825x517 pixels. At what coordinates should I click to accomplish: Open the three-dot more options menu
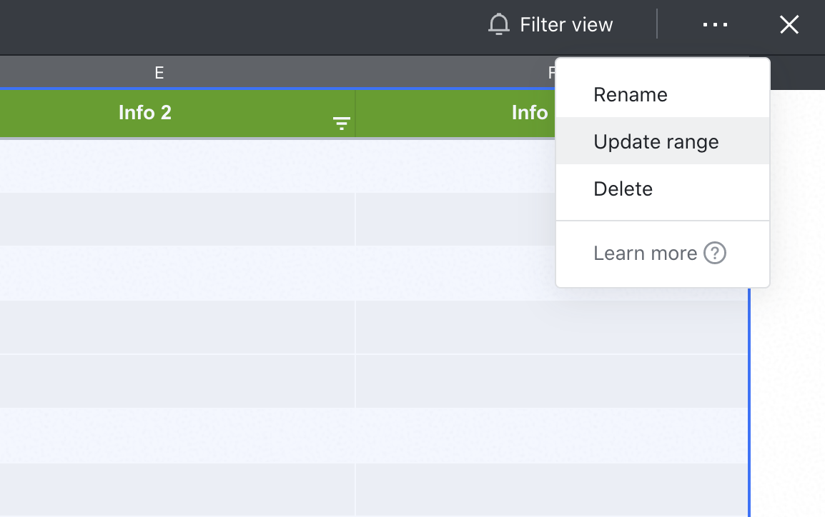coord(715,25)
